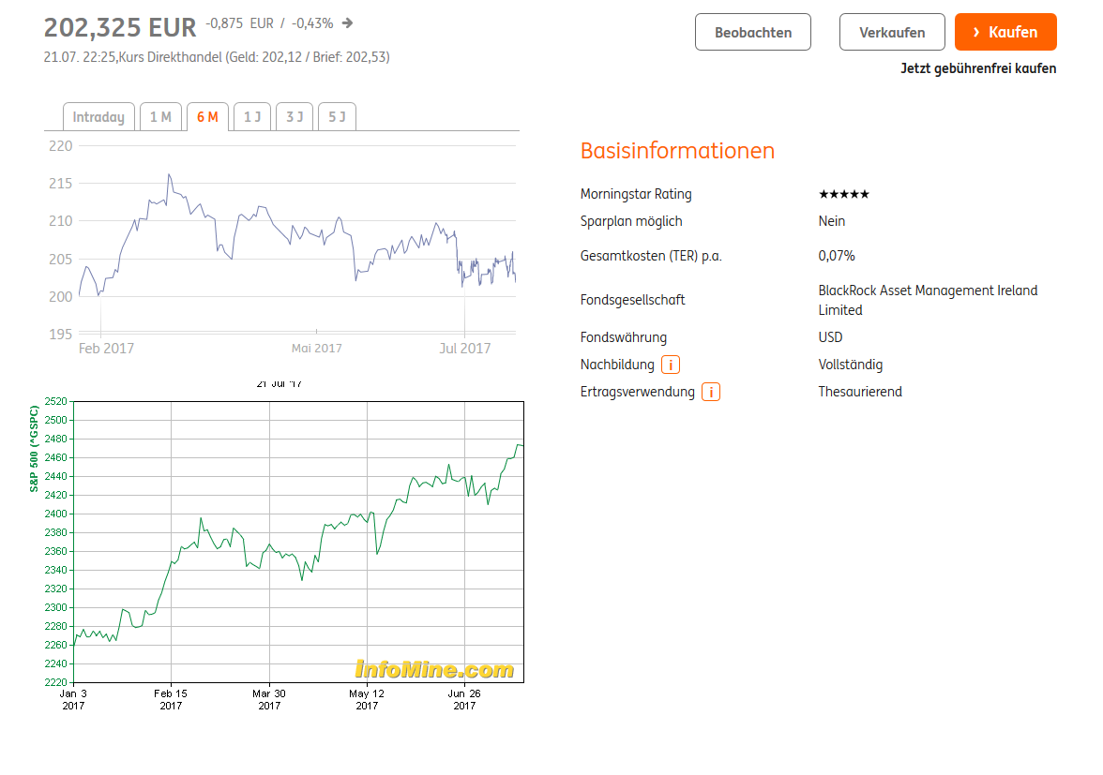Click the InfoMine.com logo on the chart
Screen dimensions: 1103x775
[434, 669]
